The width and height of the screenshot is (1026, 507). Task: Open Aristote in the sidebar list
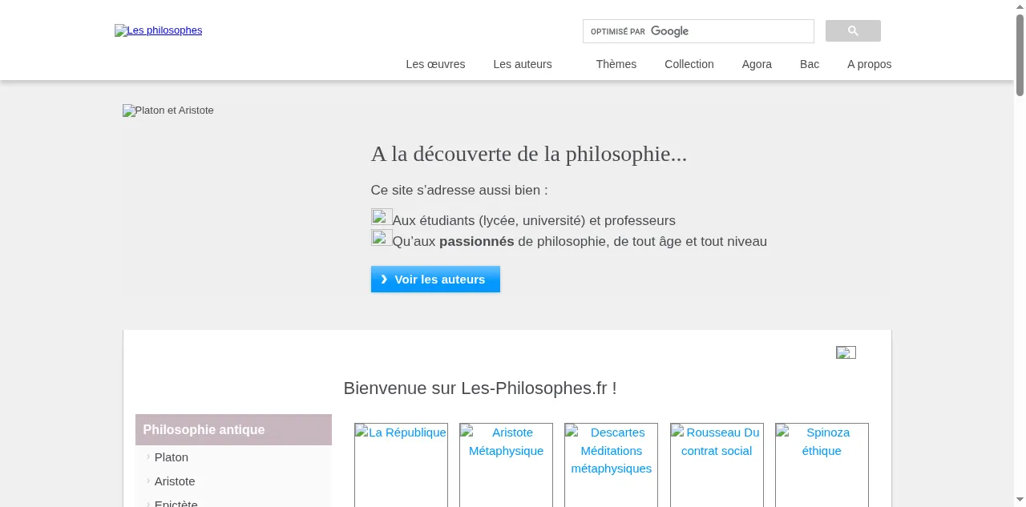pos(175,481)
